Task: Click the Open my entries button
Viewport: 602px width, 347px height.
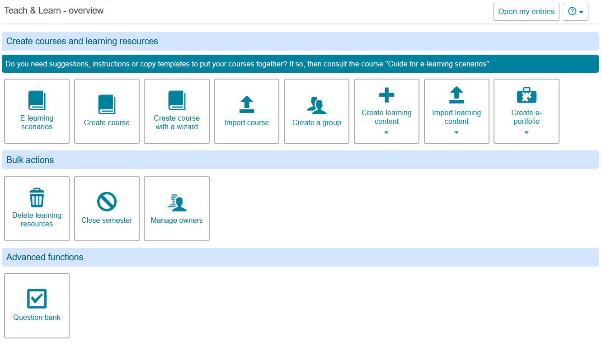Action: tap(526, 12)
